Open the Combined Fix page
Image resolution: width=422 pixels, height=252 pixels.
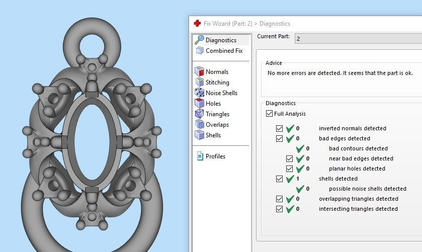(x=224, y=51)
